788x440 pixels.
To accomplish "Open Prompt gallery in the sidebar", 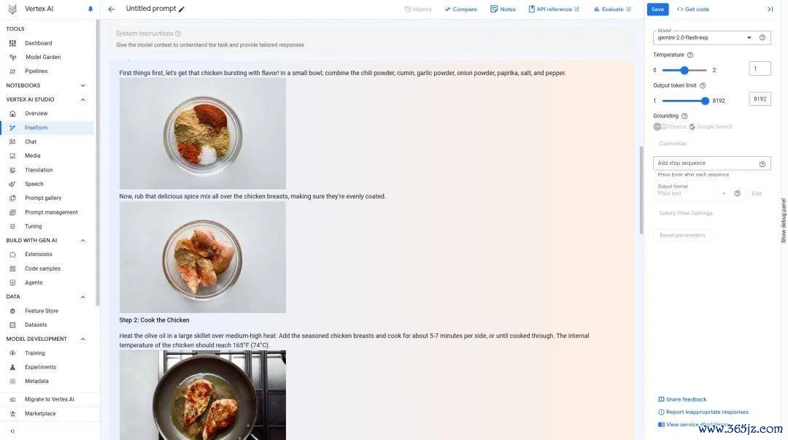I will coord(43,198).
